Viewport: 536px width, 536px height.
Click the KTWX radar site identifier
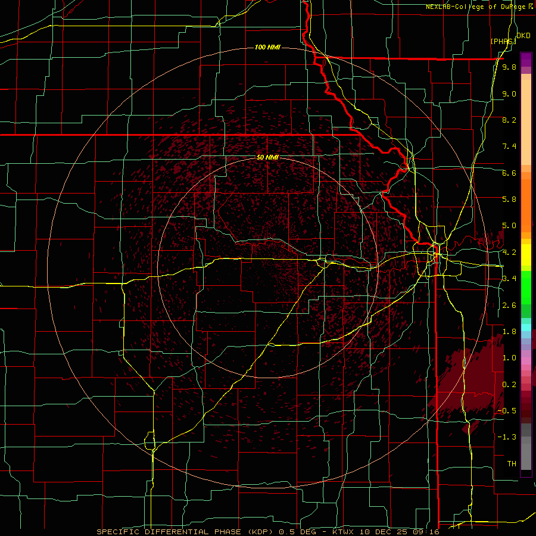pos(344,532)
